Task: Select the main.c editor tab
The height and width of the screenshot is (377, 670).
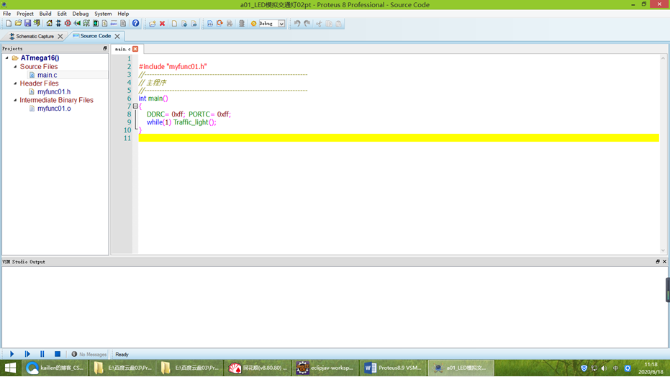Action: 122,49
